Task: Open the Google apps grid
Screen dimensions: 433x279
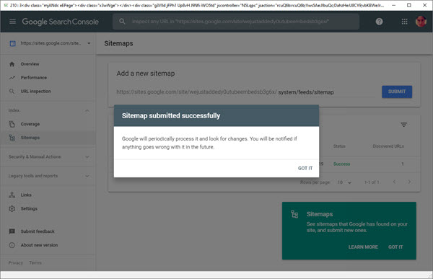Action: (405, 21)
